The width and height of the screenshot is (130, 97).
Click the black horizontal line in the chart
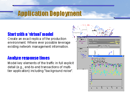pos(107,79)
